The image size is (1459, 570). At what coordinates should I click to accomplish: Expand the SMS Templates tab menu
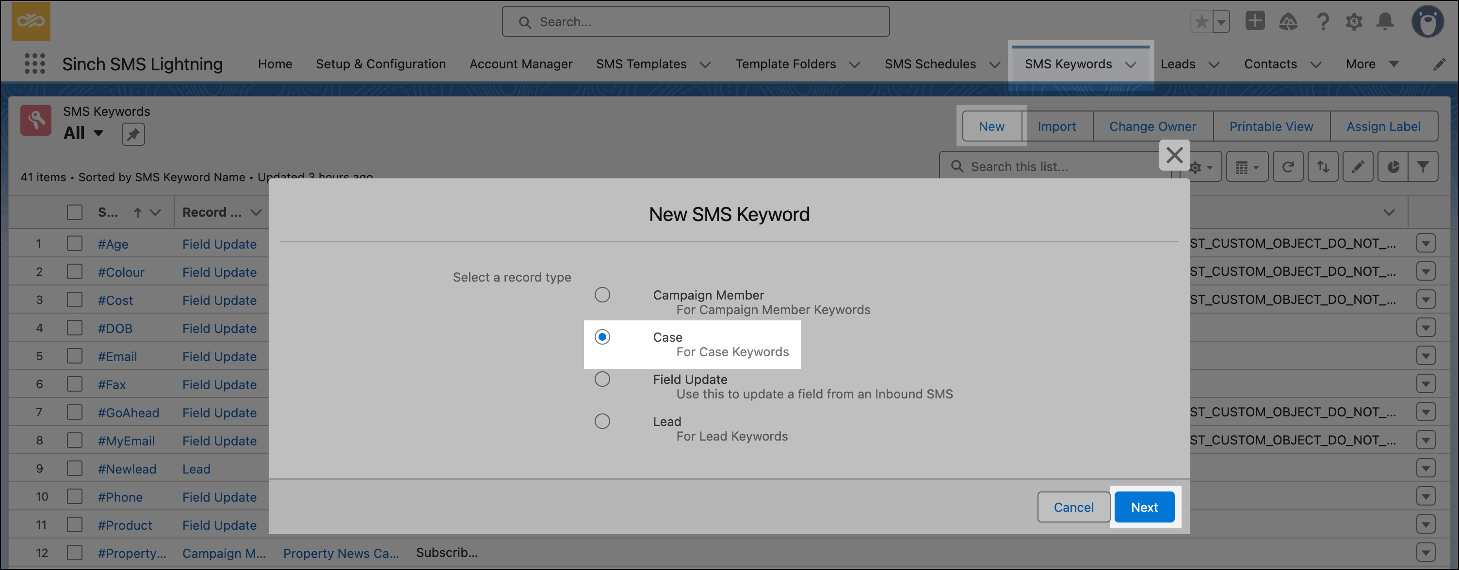pyautogui.click(x=705, y=64)
